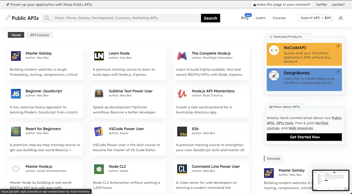Click the Sublime Text Power User icon
Viewport: 352px width, 194px height.
click(99, 94)
